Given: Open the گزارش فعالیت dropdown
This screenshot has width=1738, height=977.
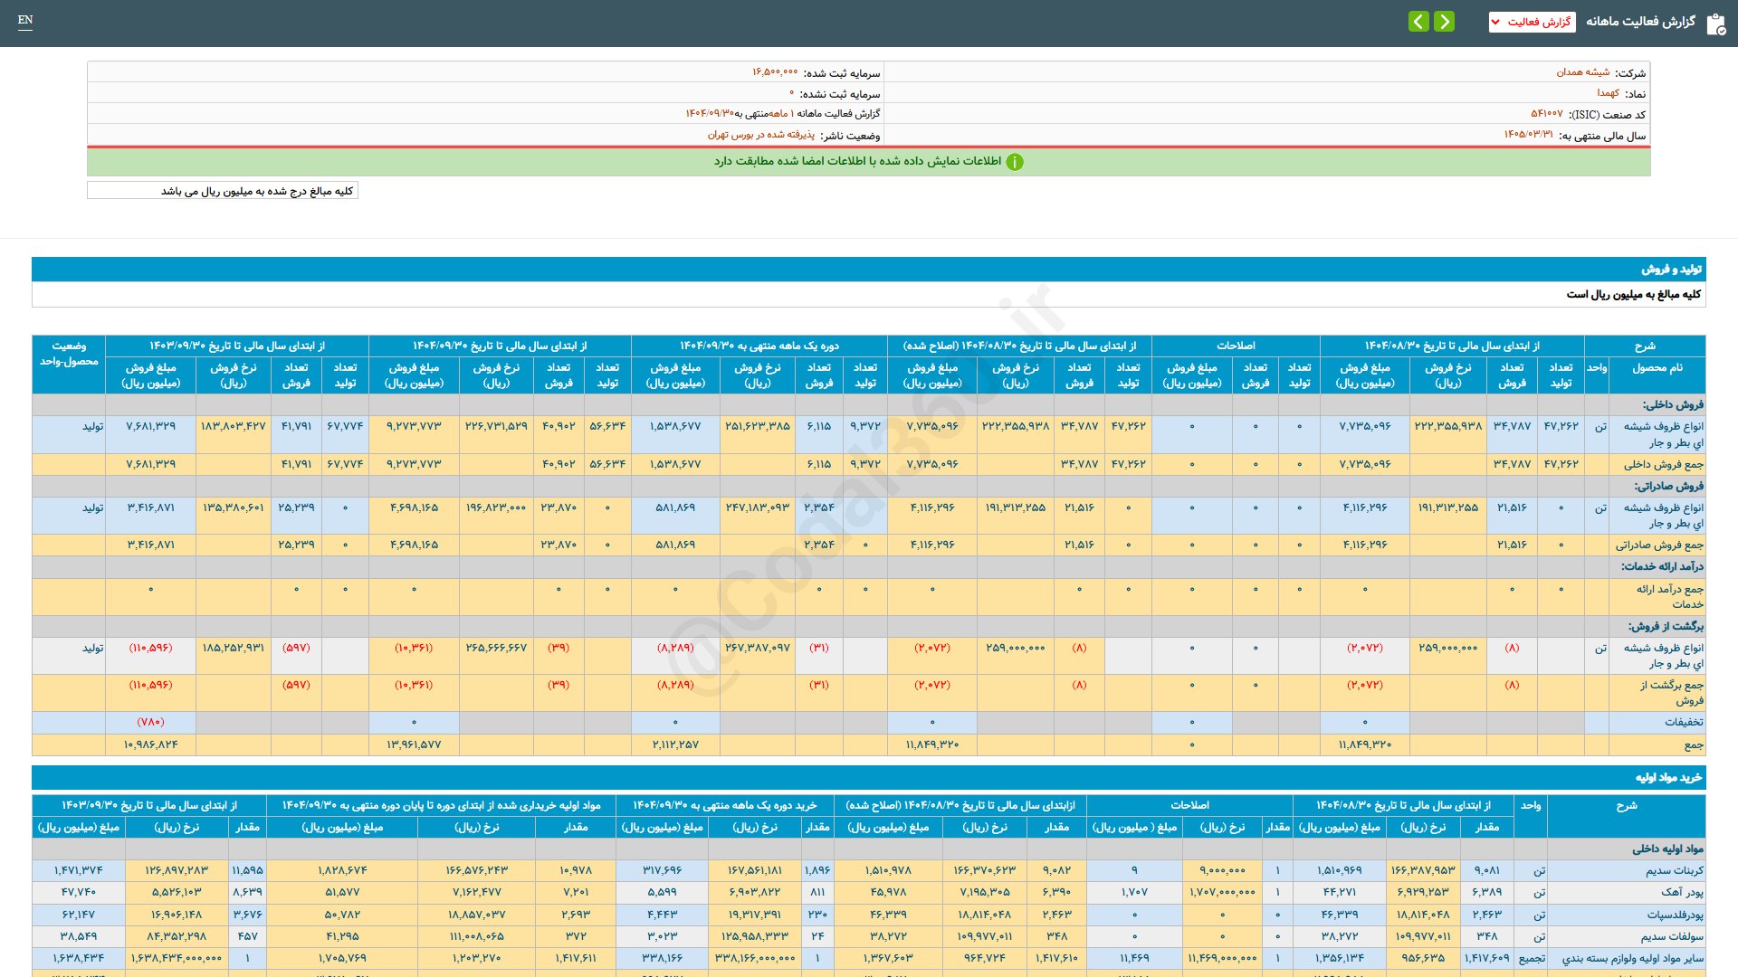Looking at the screenshot, I should [1532, 22].
